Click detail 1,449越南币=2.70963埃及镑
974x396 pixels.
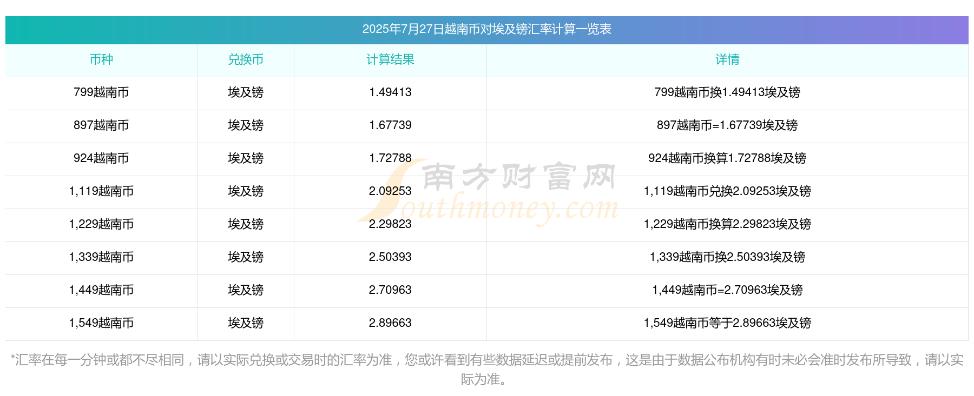click(727, 290)
